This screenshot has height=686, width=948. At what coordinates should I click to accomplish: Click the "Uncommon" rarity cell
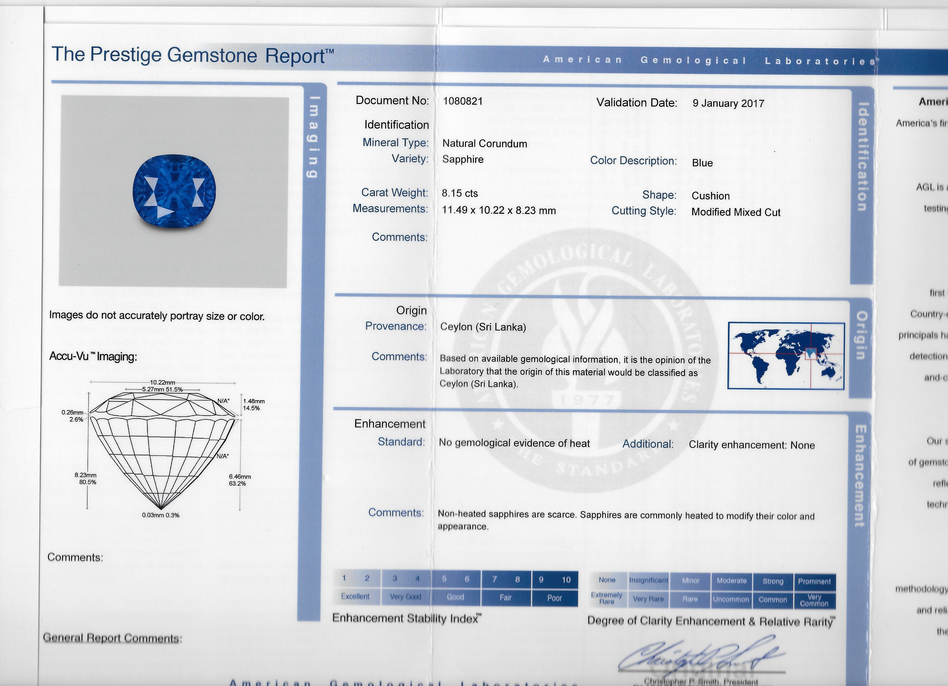click(x=731, y=600)
